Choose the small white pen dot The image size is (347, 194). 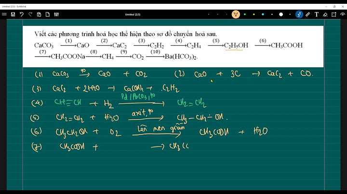tap(272, 14)
